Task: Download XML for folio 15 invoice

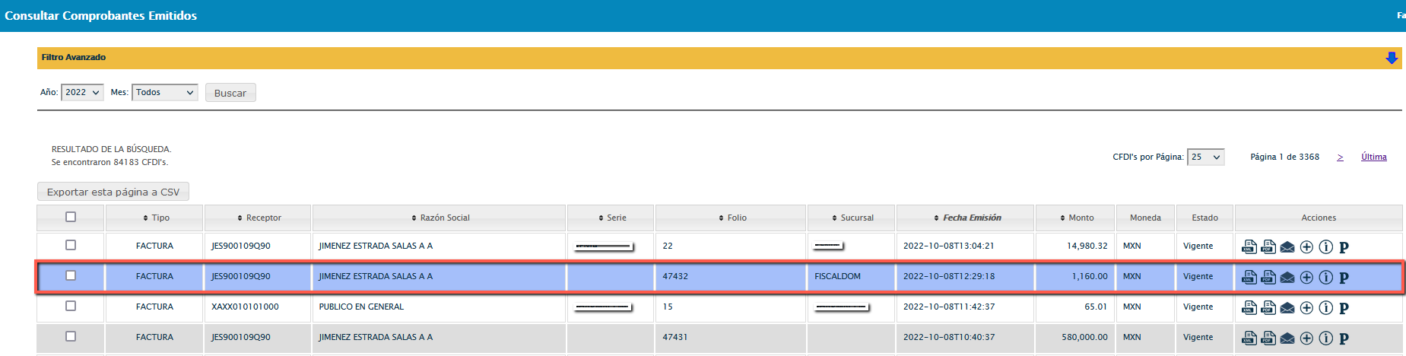Action: click(x=1249, y=307)
